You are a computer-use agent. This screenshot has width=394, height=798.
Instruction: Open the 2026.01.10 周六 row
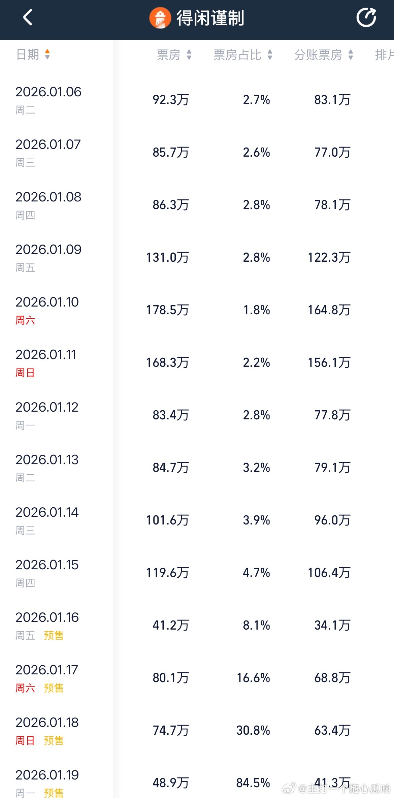197,310
